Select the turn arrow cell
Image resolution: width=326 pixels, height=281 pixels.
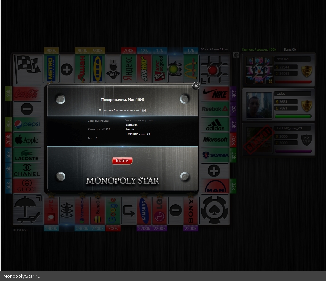coord(129,210)
